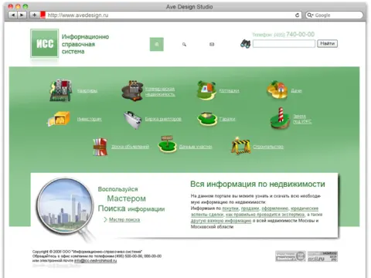Click the ИСС logo square

point(45,43)
